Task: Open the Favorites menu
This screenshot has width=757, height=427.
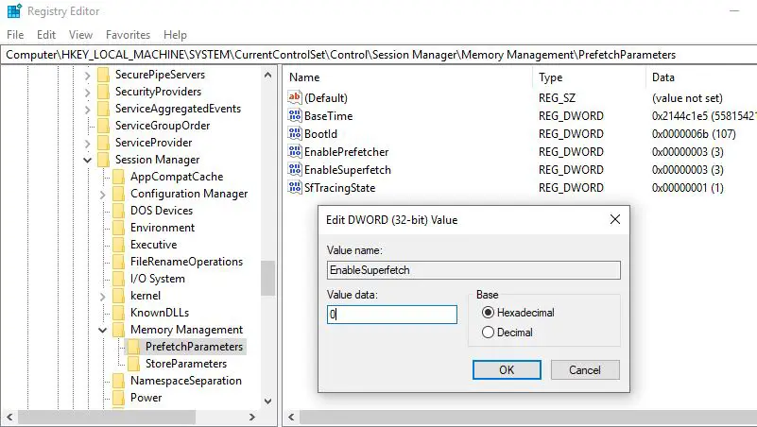Action: (128, 35)
